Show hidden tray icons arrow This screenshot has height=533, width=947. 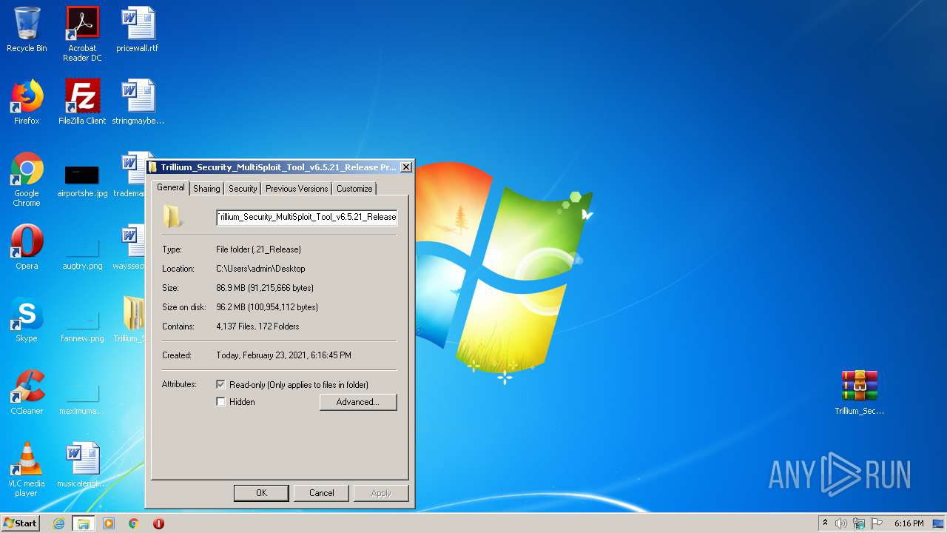point(825,523)
